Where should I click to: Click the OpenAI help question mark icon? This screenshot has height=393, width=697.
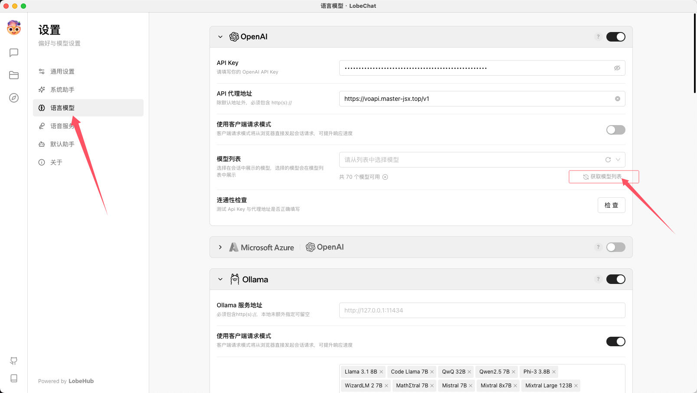click(x=598, y=37)
